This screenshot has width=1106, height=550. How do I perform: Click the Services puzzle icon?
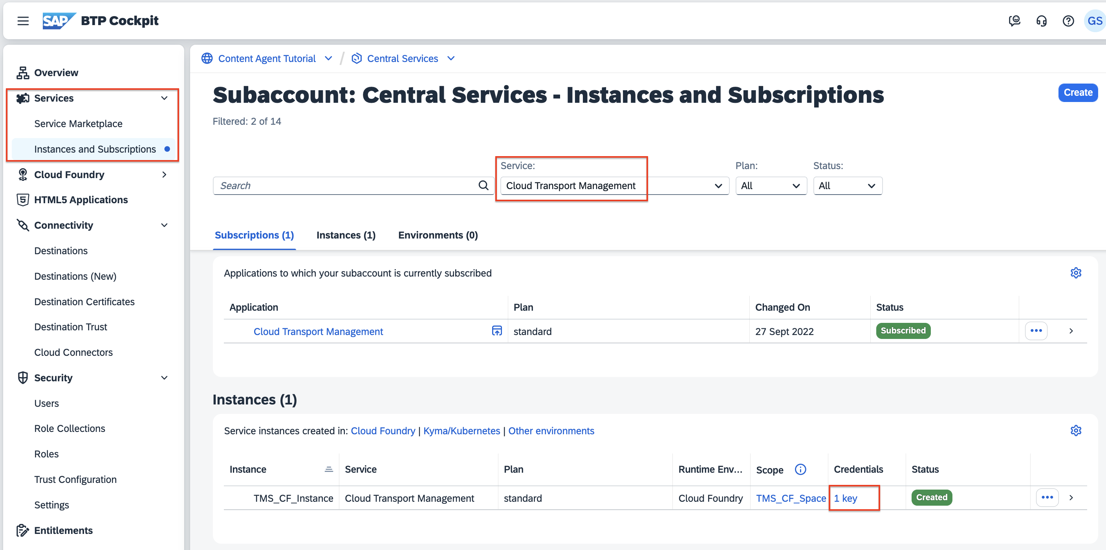point(23,98)
